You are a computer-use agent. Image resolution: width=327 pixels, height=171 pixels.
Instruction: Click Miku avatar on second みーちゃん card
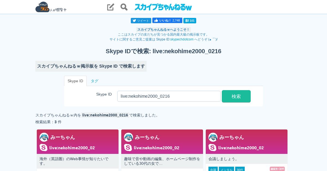pyautogui.click(x=128, y=137)
